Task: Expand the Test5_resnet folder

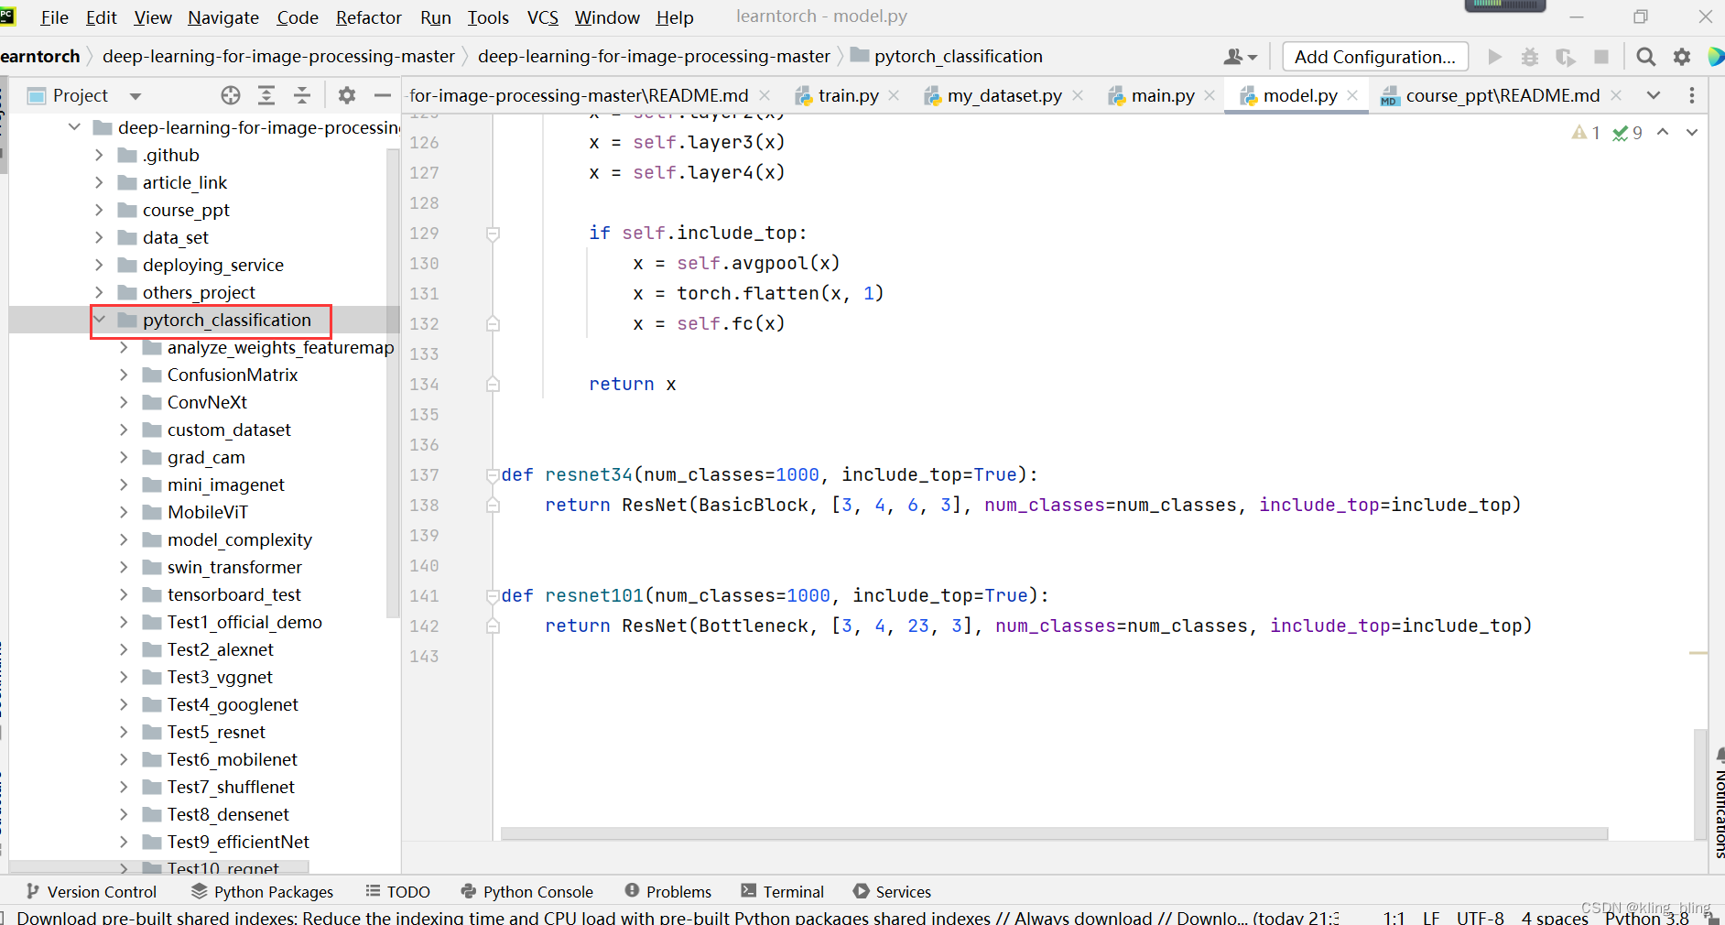Action: [125, 732]
